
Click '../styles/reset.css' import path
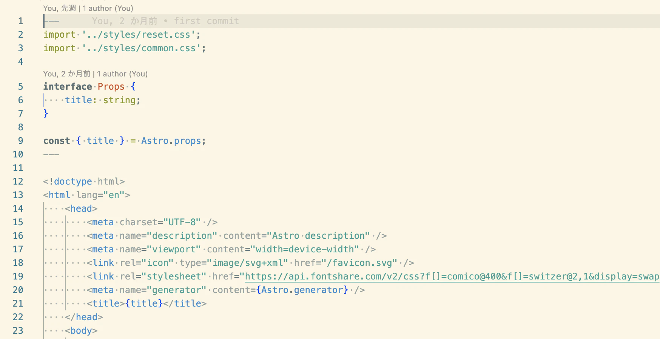[139, 35]
